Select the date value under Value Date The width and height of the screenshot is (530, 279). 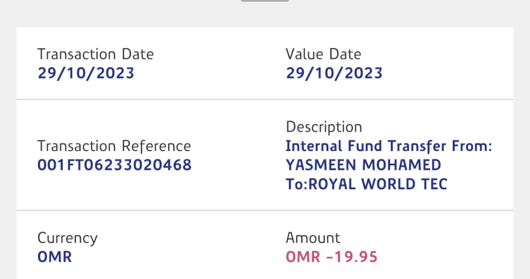pyautogui.click(x=334, y=73)
